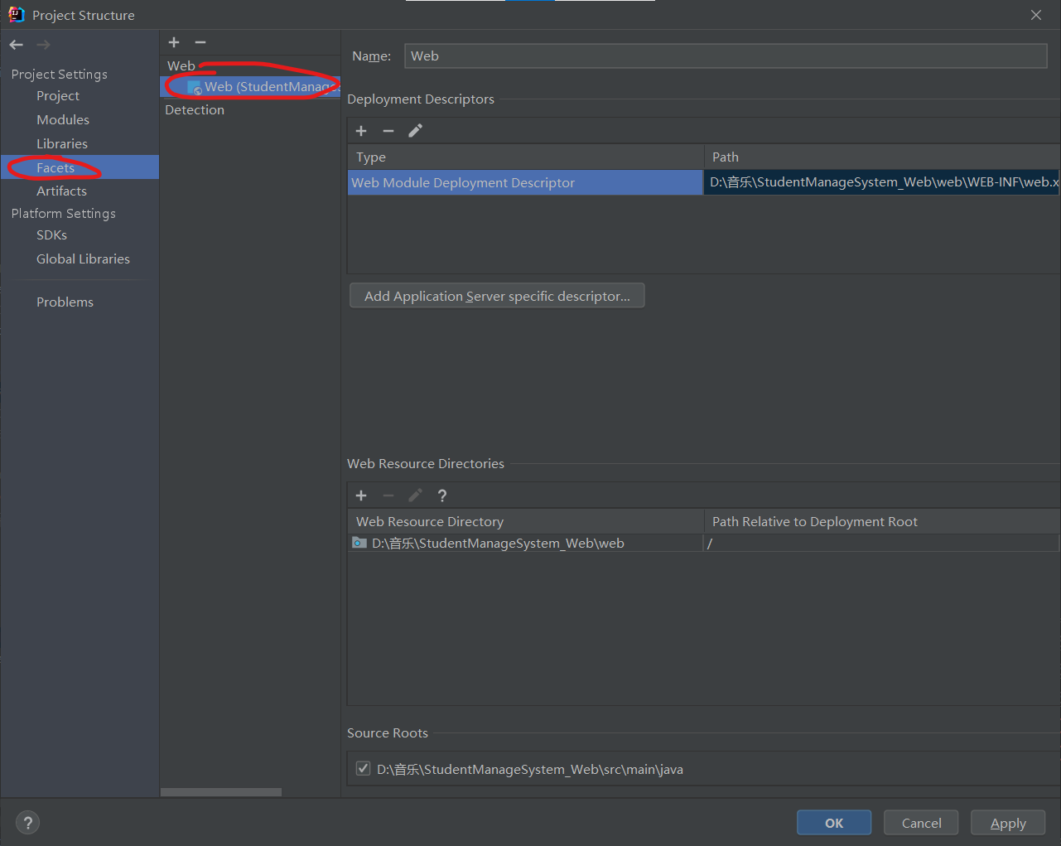1061x846 pixels.
Task: Open SDKs under Platform Settings
Action: click(51, 235)
